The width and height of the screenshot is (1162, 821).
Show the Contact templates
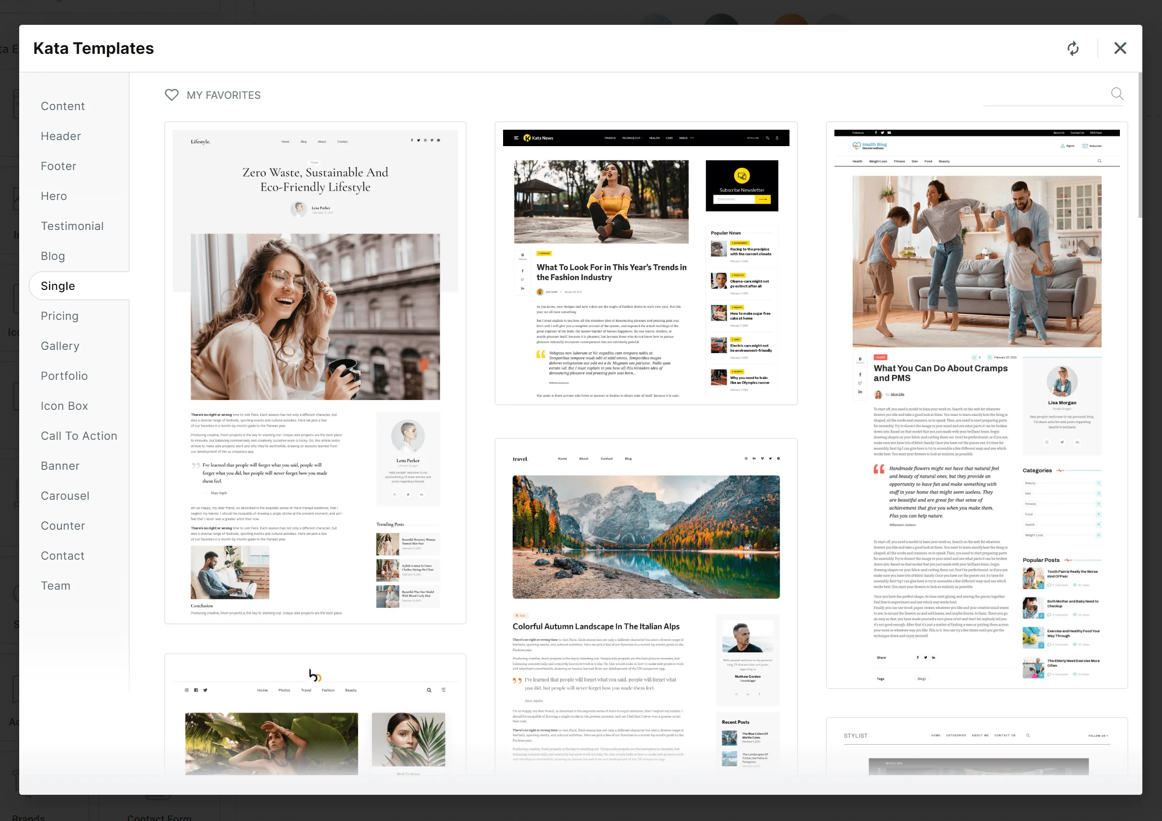tap(63, 555)
